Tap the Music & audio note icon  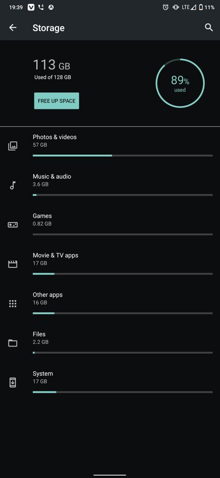point(12,185)
